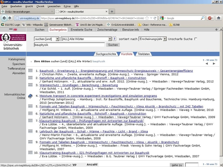Click the Suchen button
The height and width of the screenshot is (167, 223).
click(113, 45)
